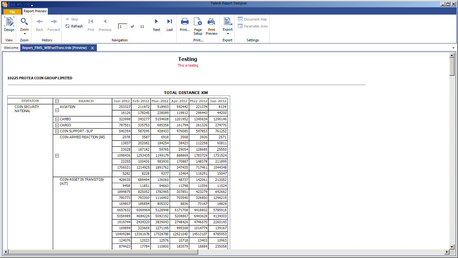Close the Telerik Report Designer window

453,4
